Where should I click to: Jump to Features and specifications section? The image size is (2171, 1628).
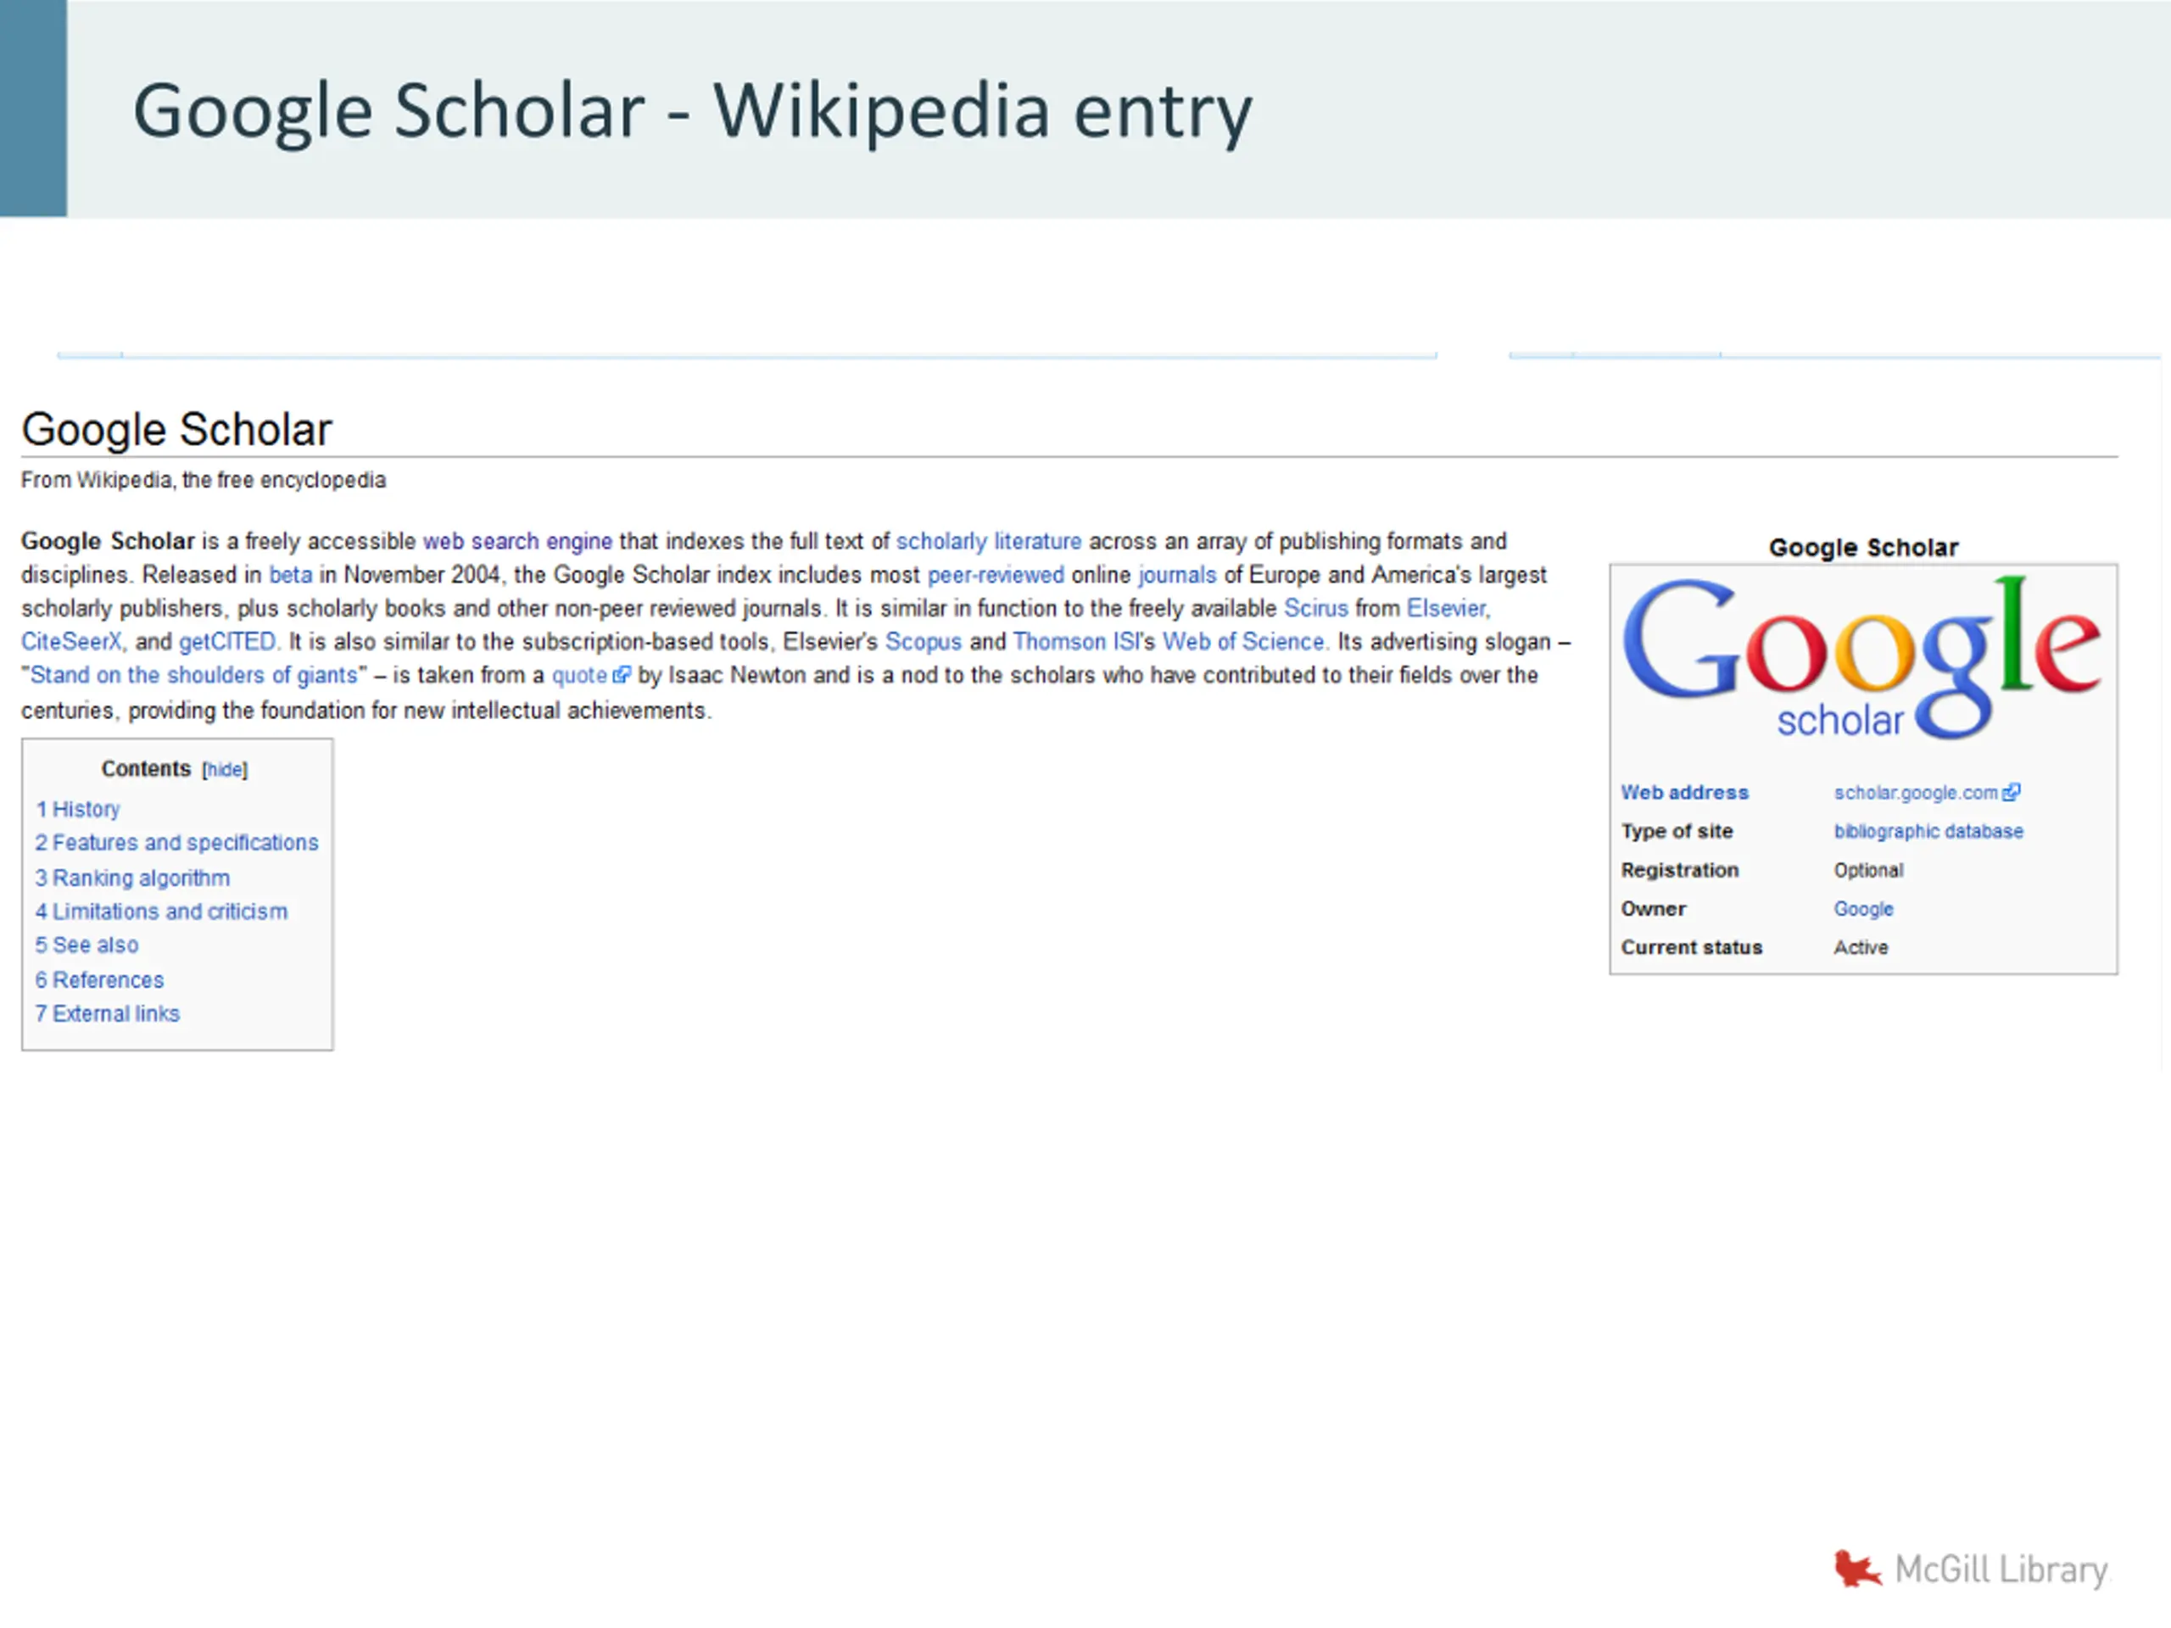(x=176, y=843)
